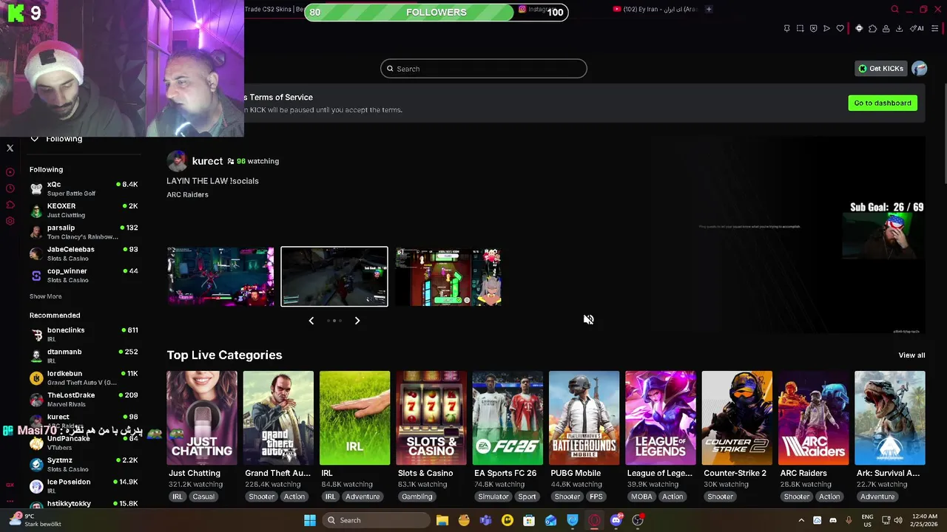Viewport: 947px width, 532px height.
Task: Open Windows Start menu
Action: (x=310, y=520)
